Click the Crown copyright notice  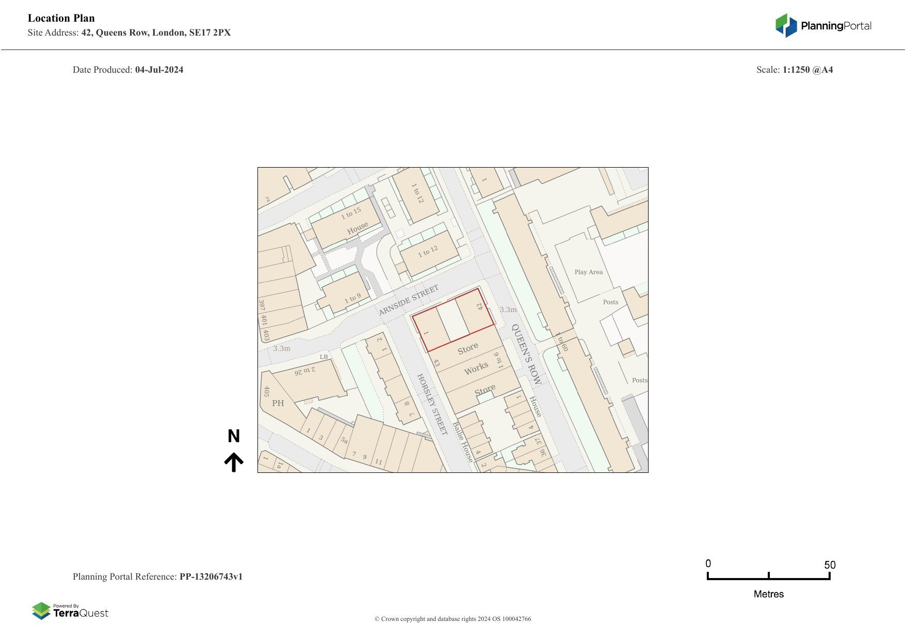point(453,618)
